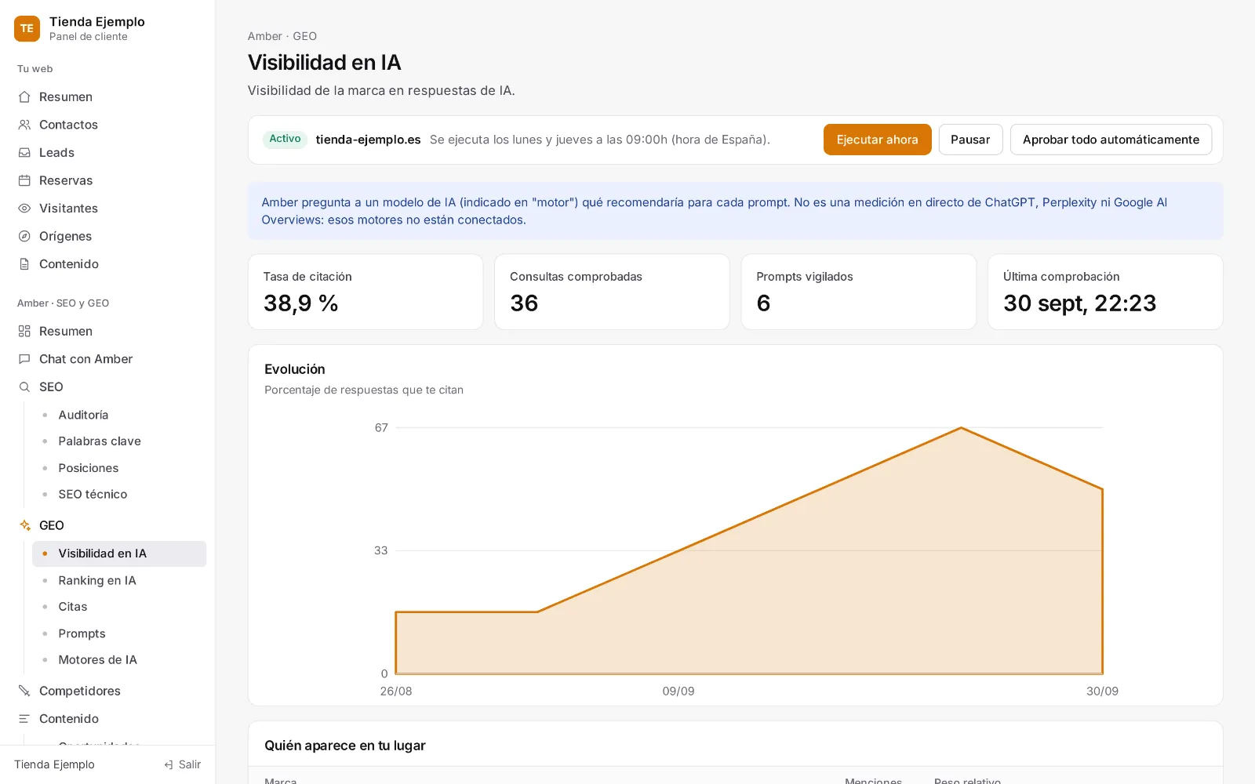Collapse the SEO section label

tap(51, 387)
